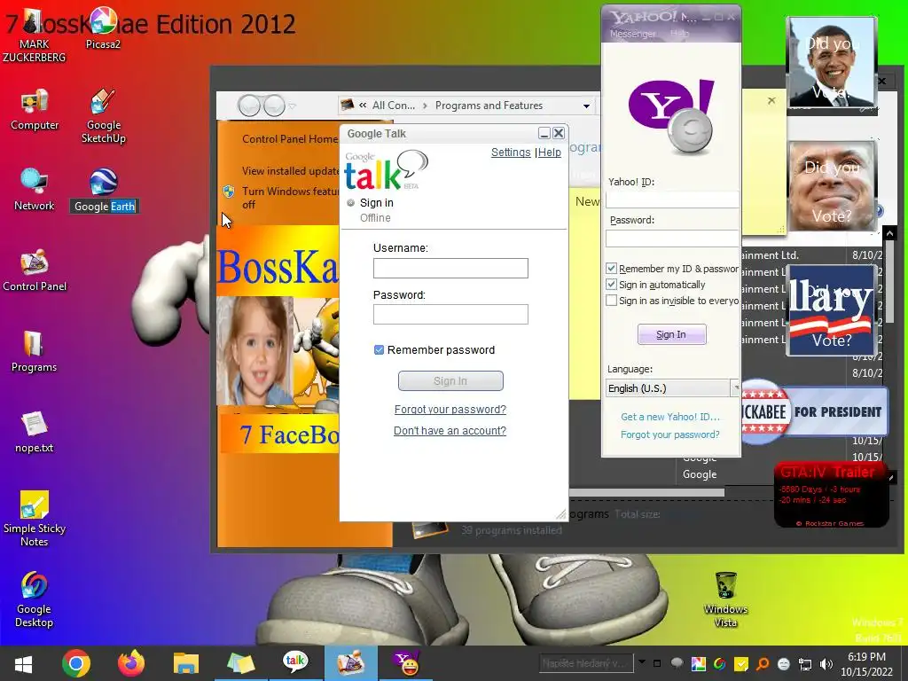Open the Network desktop icon
Image resolution: width=908 pixels, height=681 pixels.
point(34,190)
